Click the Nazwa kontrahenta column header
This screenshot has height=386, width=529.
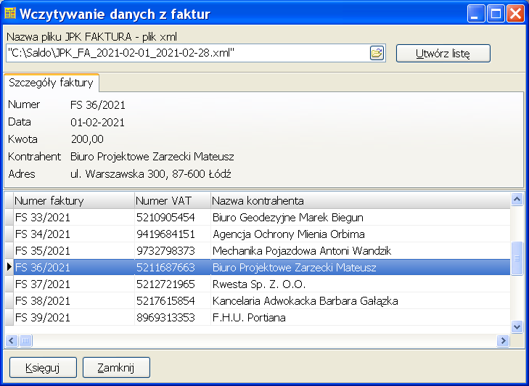coord(359,200)
